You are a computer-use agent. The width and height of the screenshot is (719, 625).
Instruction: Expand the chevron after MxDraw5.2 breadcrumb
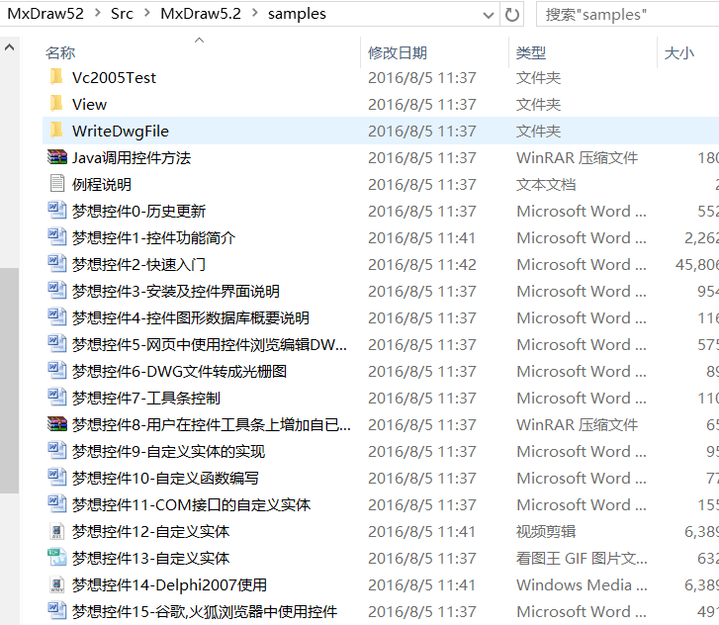tap(254, 13)
